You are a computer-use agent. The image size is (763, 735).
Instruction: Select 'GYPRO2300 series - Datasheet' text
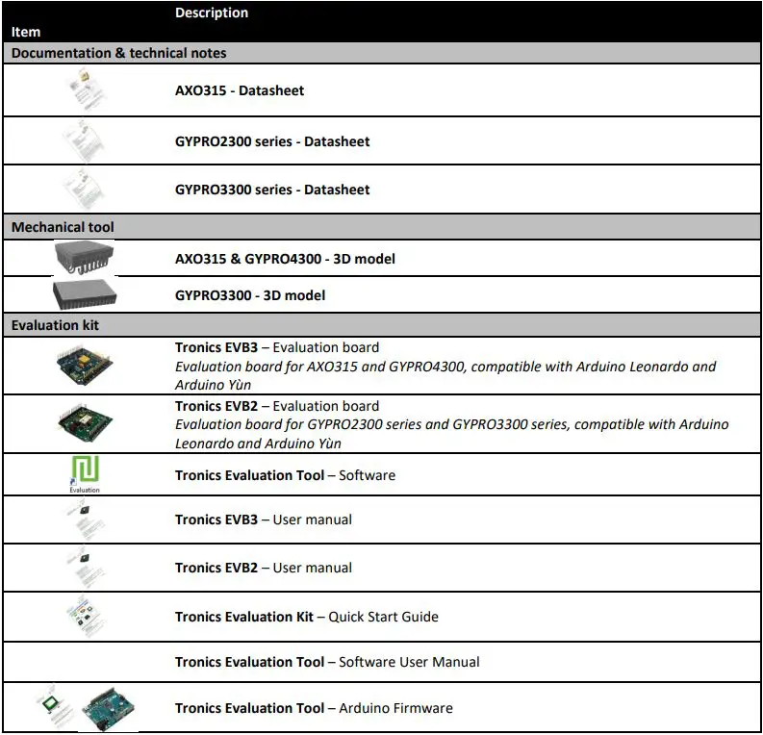(x=272, y=141)
